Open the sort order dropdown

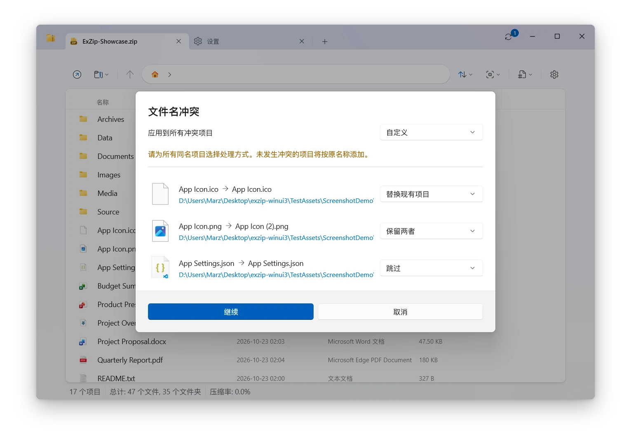pos(465,74)
